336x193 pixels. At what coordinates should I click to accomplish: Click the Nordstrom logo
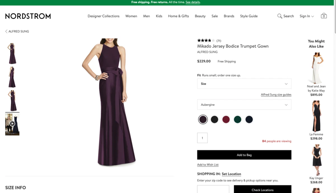28,16
